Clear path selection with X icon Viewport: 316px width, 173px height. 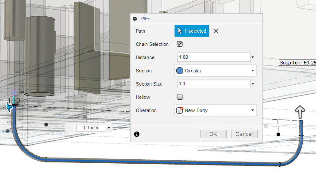pyautogui.click(x=216, y=31)
